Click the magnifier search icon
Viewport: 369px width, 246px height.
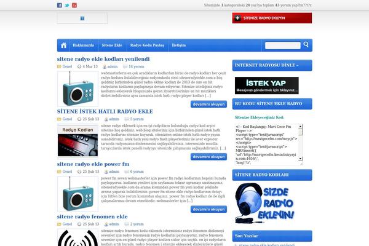(x=306, y=44)
